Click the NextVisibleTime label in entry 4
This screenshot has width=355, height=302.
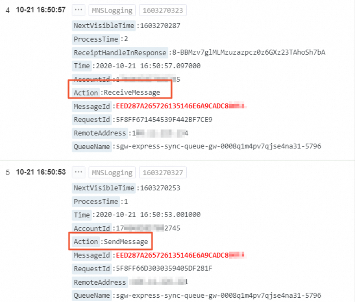coord(104,26)
